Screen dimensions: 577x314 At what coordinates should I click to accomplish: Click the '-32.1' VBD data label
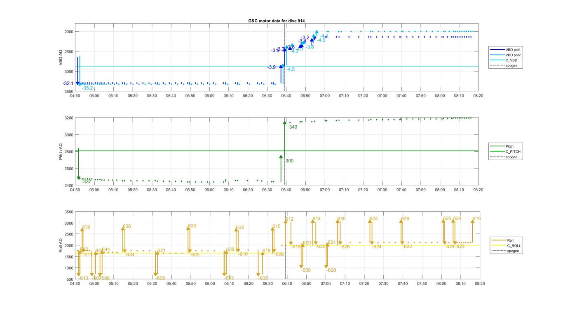(x=68, y=83)
